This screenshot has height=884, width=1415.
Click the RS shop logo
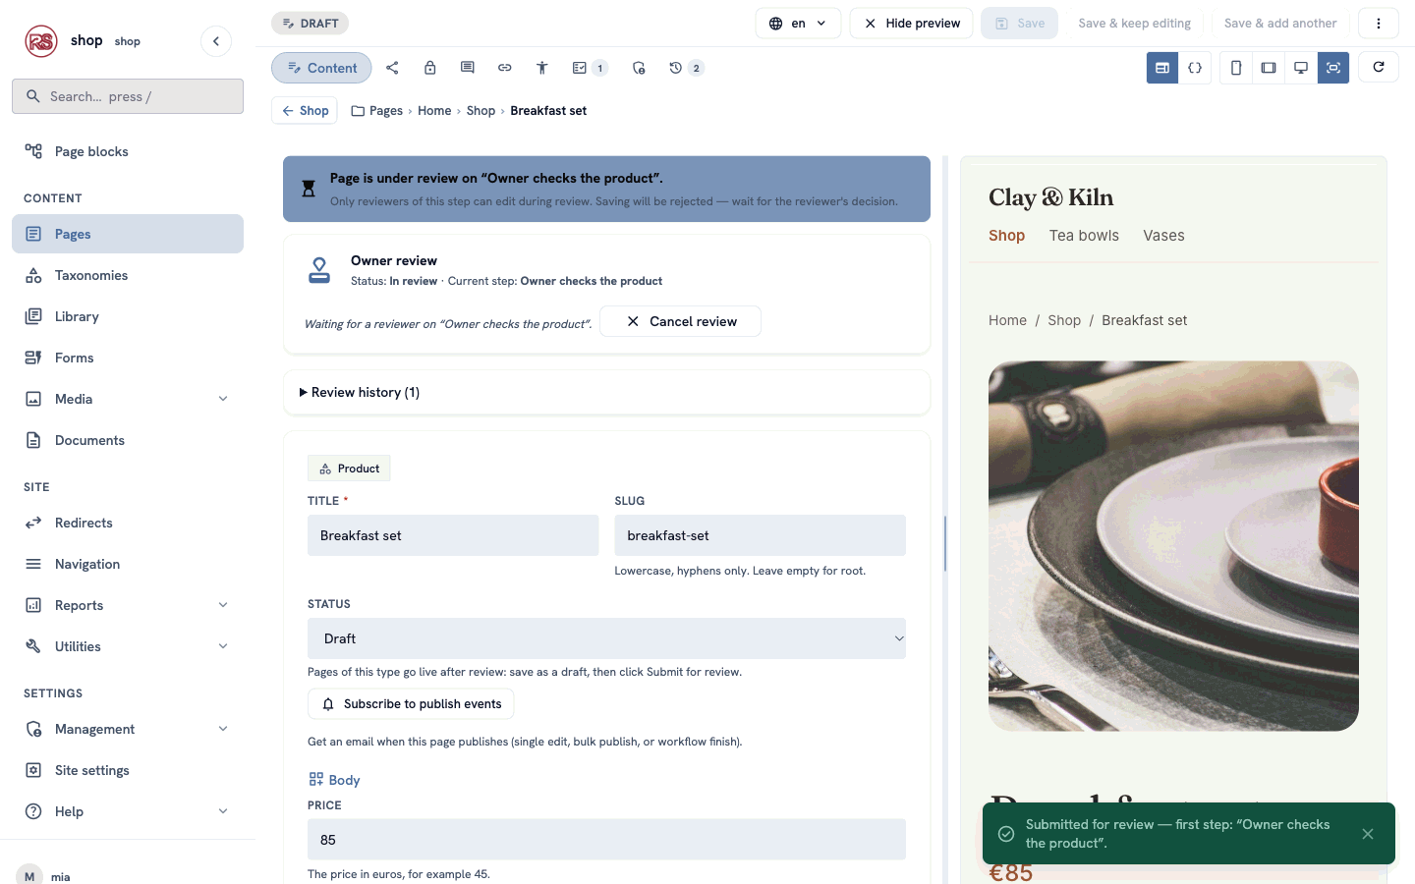(x=41, y=41)
